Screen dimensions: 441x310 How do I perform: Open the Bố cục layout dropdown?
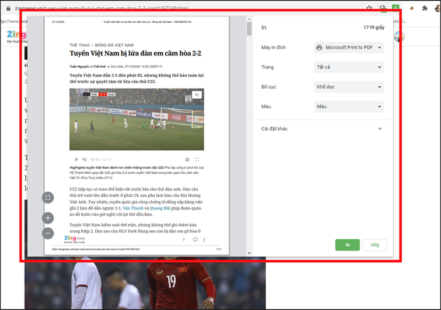coord(349,87)
